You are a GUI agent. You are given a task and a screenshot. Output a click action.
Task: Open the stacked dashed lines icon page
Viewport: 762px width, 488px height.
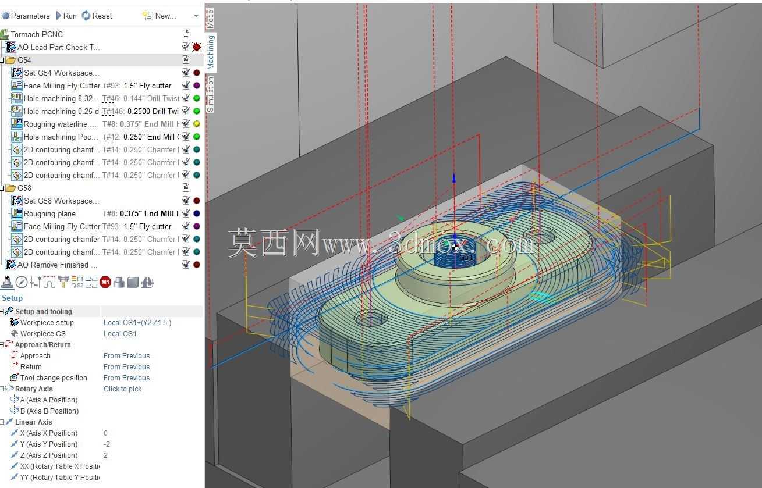point(91,283)
